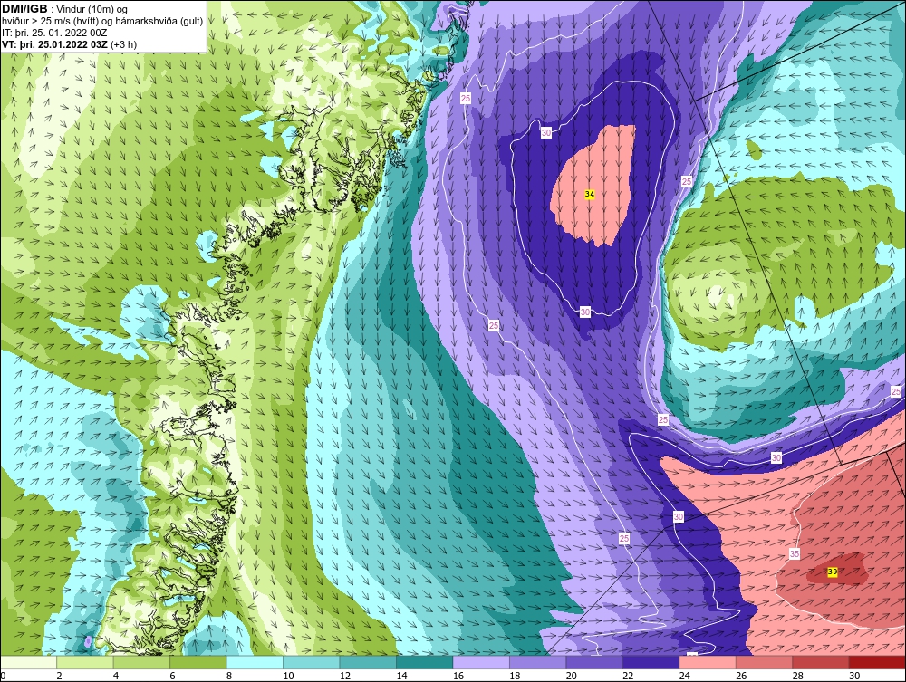Click the 18–20 m/s purple legend swatch
The width and height of the screenshot is (906, 682).
(538, 662)
